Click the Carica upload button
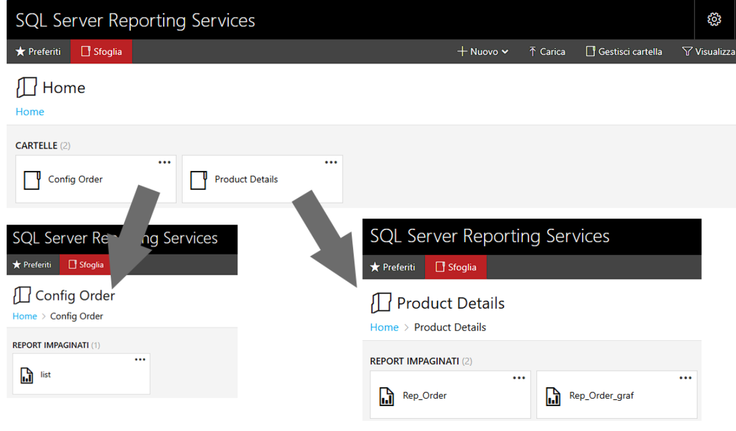The image size is (736, 431). (547, 52)
